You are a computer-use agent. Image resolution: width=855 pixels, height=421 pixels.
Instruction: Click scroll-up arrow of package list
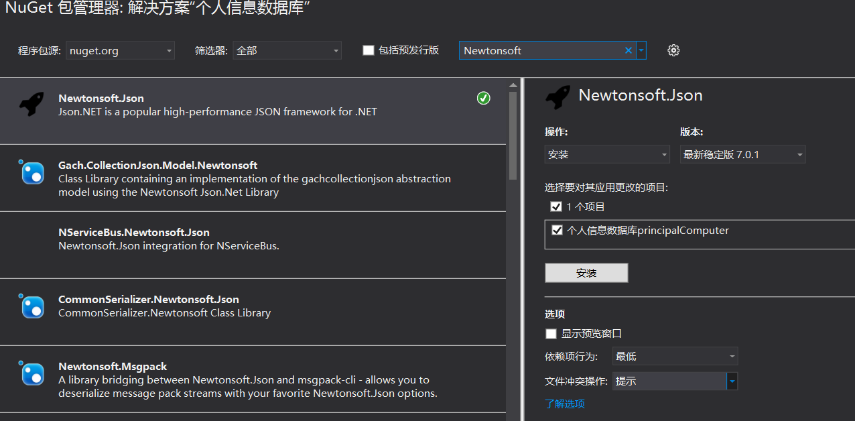click(513, 84)
